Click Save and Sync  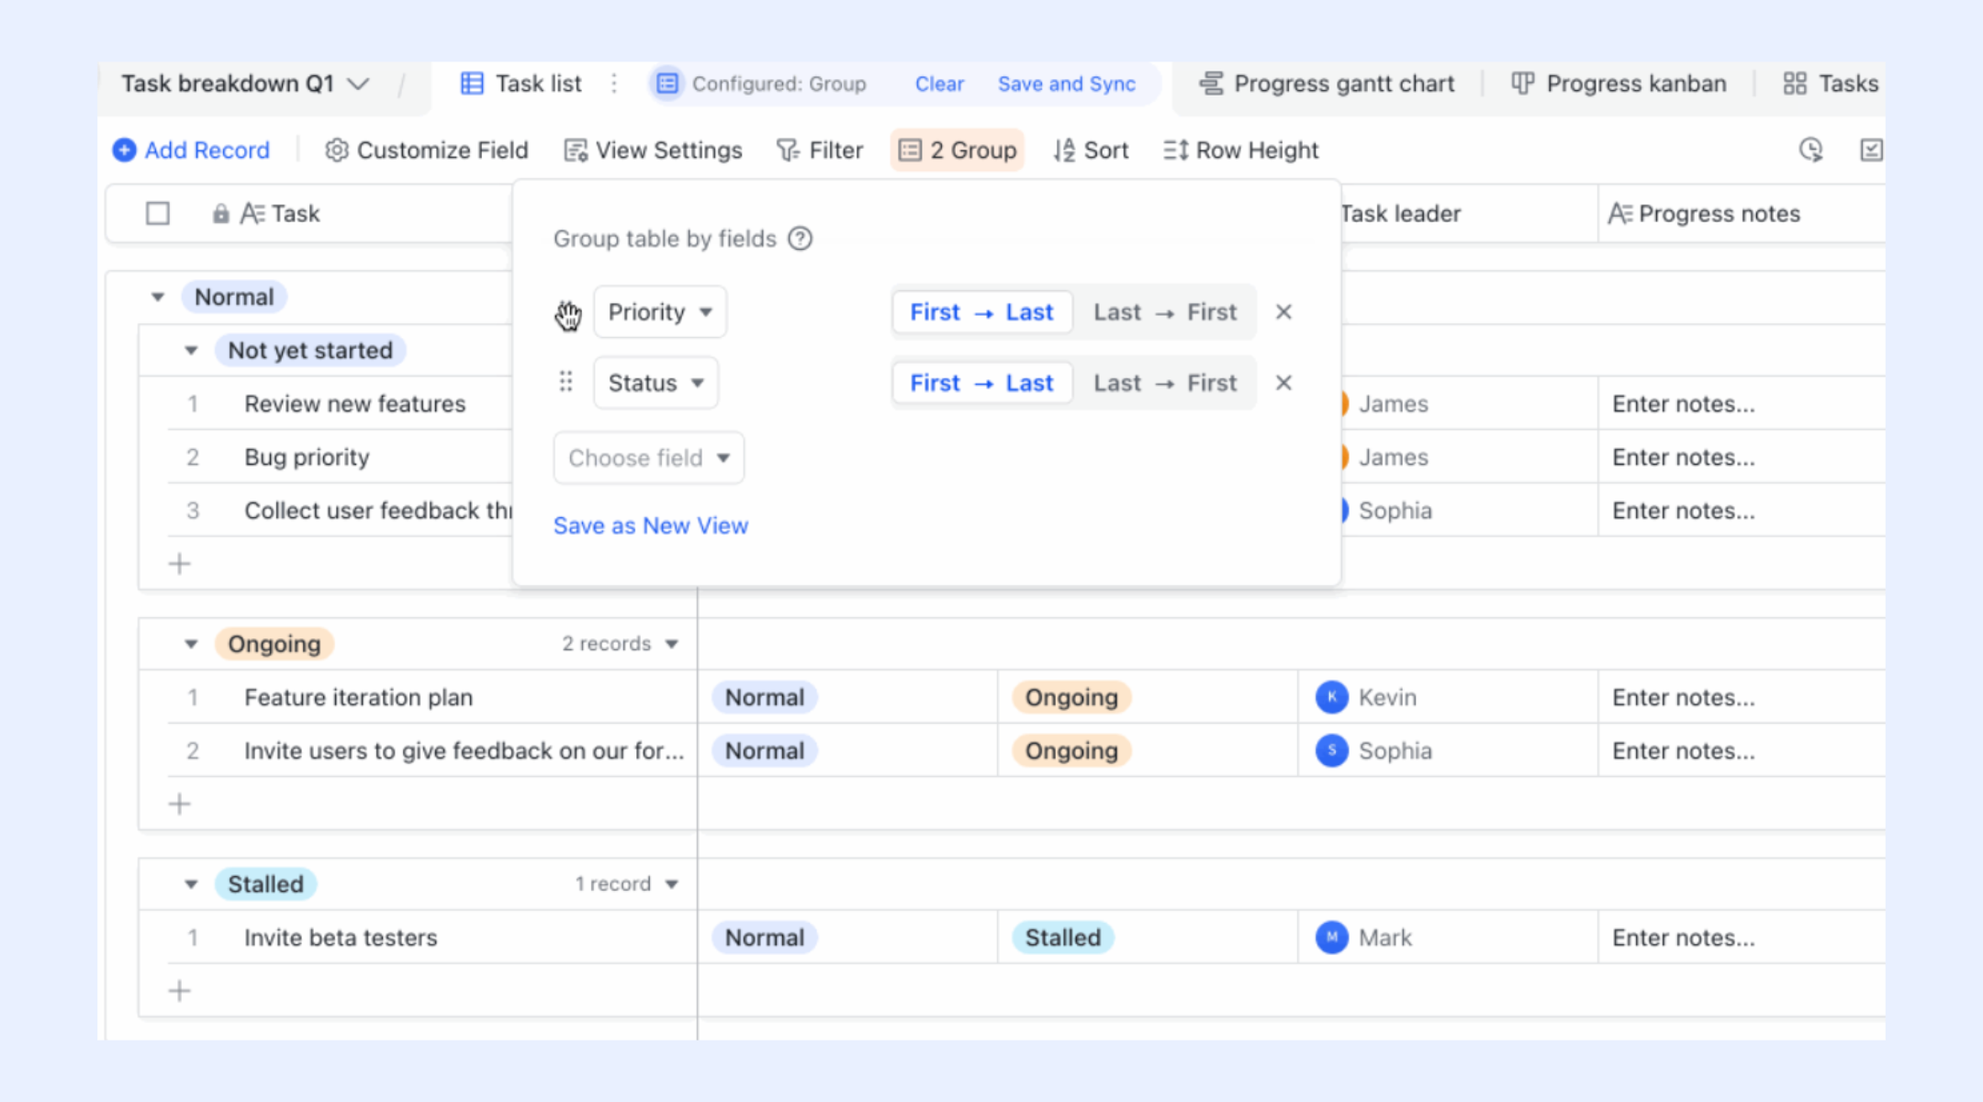(x=1067, y=84)
